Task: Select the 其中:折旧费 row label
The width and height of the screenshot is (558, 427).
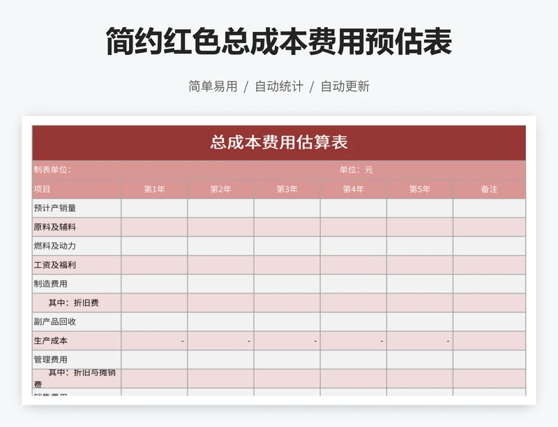Action: [77, 303]
